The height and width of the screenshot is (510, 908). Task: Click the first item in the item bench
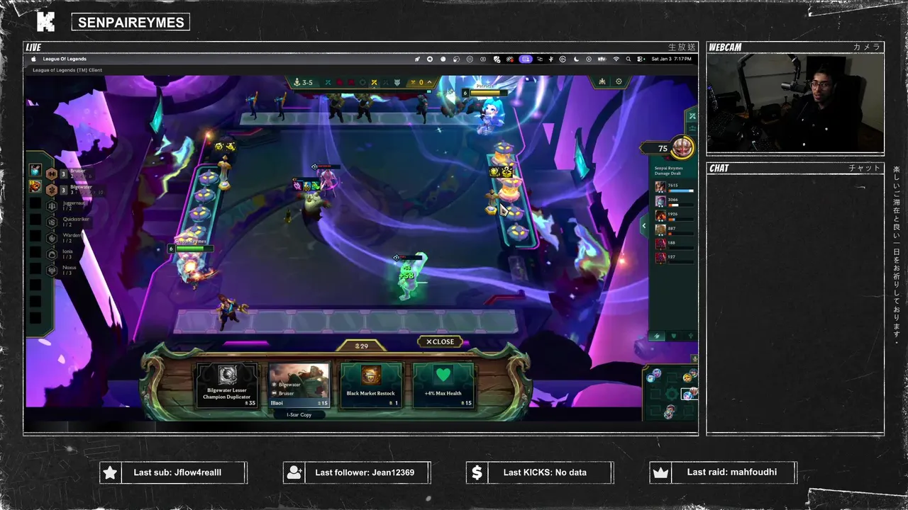(x=35, y=170)
